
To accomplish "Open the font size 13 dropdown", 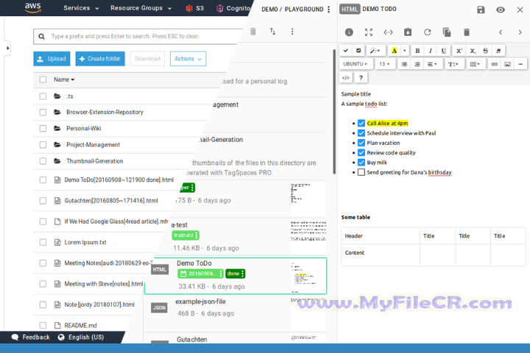I will pos(385,64).
